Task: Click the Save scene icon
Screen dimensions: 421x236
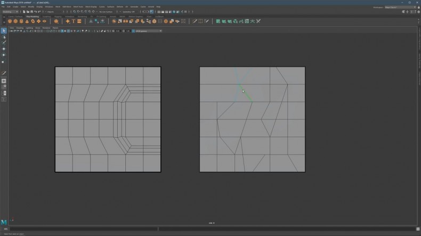Action: pyautogui.click(x=31, y=12)
